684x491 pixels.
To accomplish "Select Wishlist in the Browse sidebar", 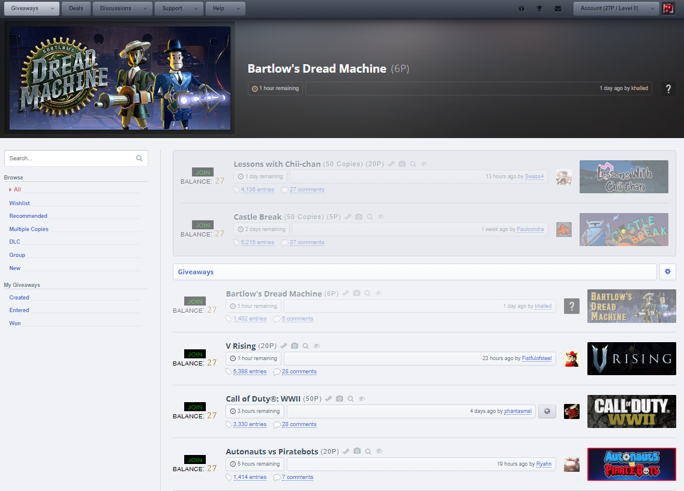I will pos(20,203).
